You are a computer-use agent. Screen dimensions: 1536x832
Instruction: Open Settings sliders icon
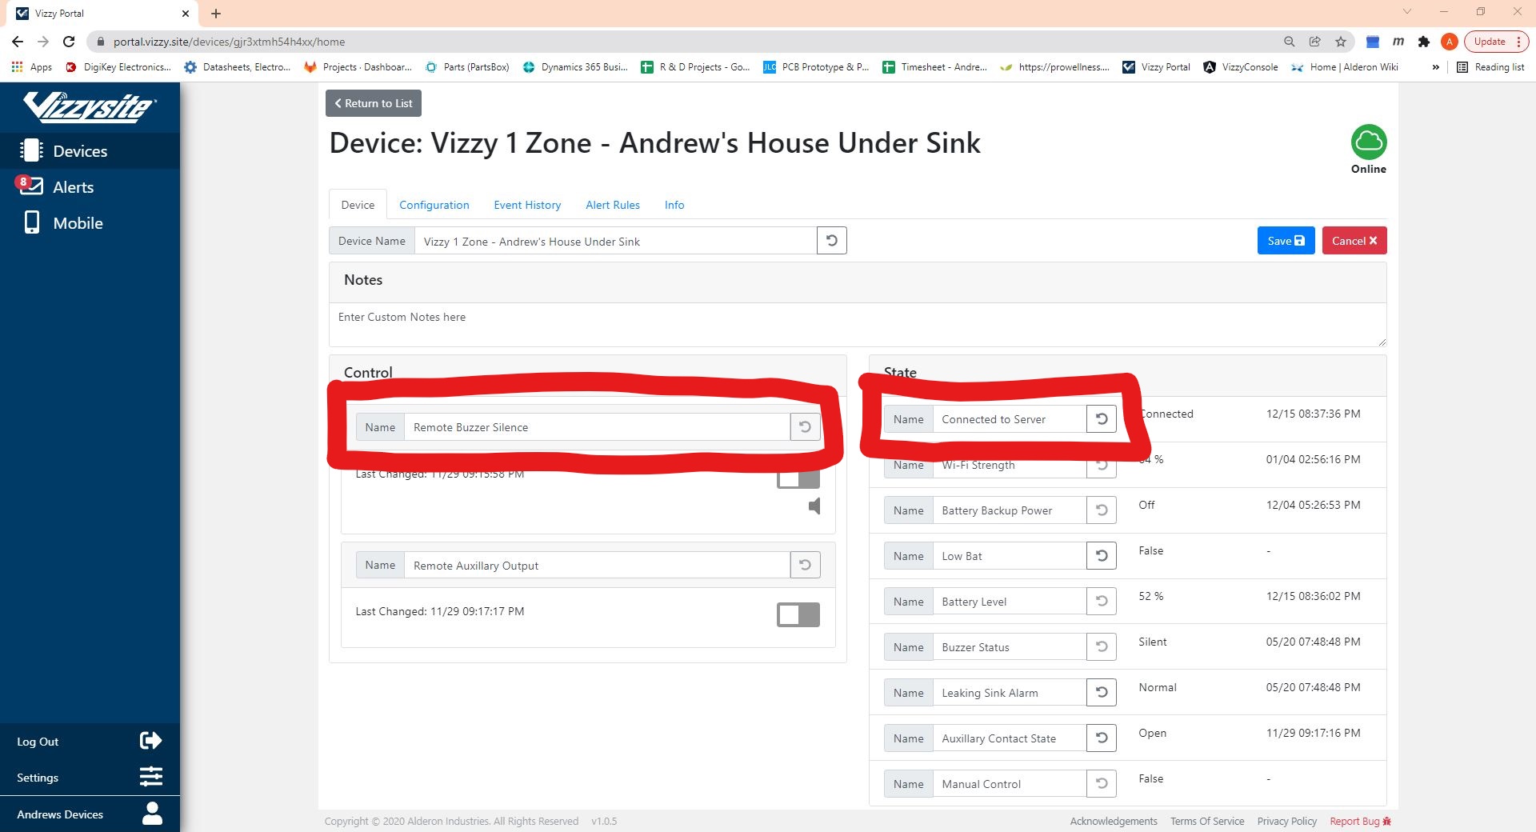pyautogui.click(x=150, y=777)
